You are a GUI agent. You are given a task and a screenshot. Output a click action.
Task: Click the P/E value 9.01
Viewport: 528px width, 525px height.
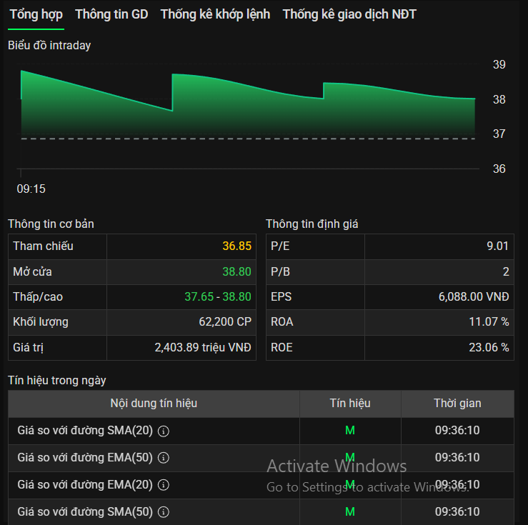[x=497, y=246]
